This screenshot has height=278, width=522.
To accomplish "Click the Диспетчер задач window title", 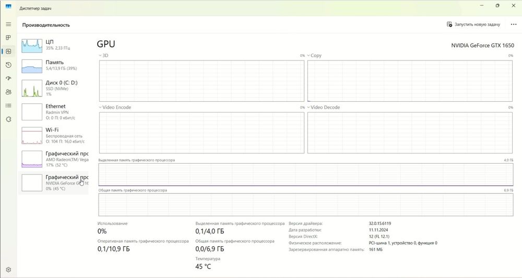I will coord(35,8).
